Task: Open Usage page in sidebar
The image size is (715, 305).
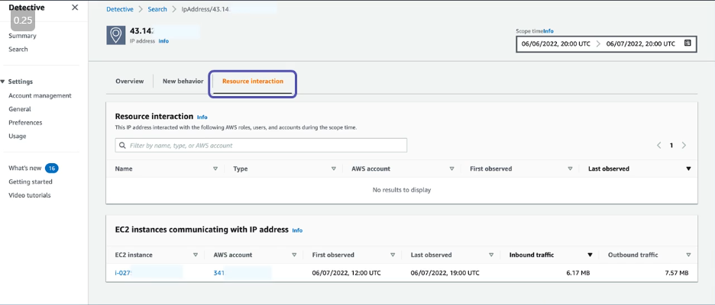Action: tap(18, 136)
